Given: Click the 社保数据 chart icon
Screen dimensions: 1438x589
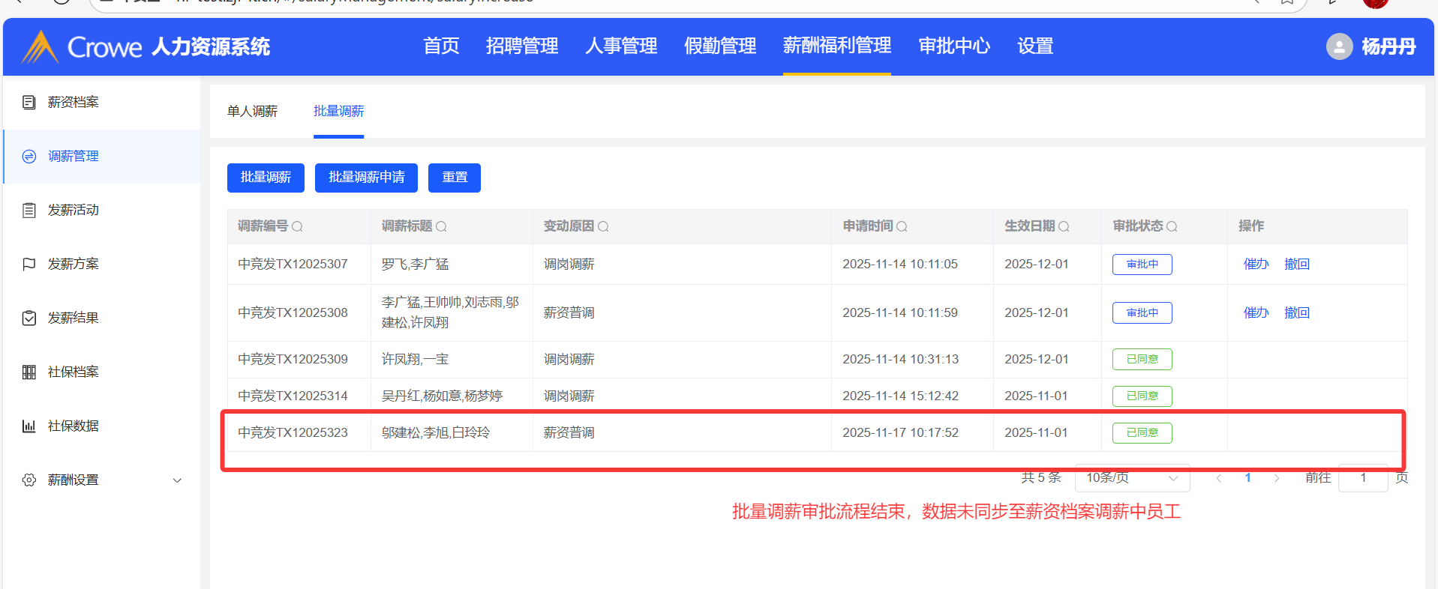Looking at the screenshot, I should tap(29, 426).
